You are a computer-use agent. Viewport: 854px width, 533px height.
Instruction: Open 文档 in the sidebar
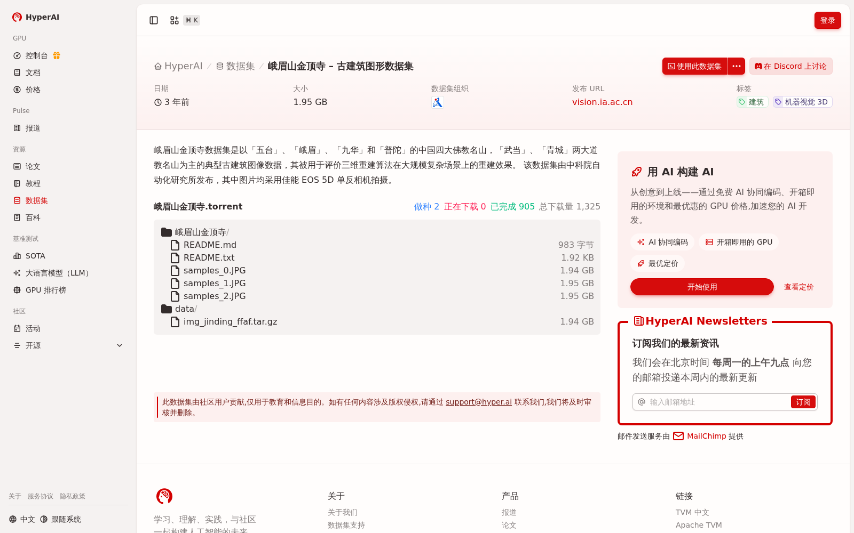(33, 72)
